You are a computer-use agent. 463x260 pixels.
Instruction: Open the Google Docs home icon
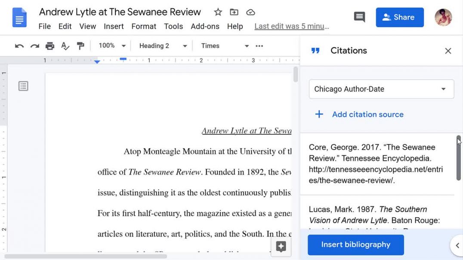[x=19, y=17]
